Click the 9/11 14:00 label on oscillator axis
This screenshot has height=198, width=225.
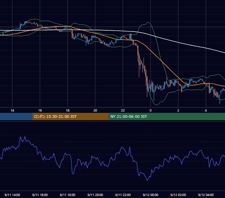coord(12,195)
